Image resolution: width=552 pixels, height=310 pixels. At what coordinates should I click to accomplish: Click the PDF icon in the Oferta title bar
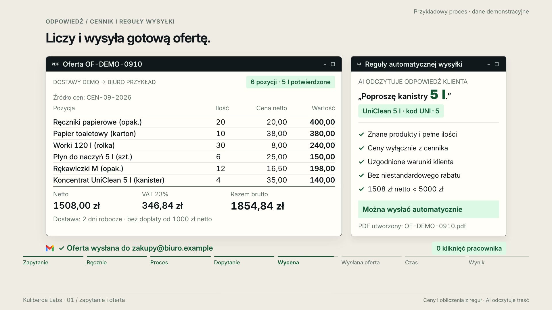coord(55,64)
